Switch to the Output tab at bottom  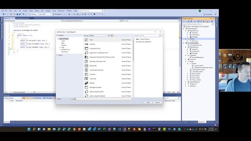pos(13,122)
